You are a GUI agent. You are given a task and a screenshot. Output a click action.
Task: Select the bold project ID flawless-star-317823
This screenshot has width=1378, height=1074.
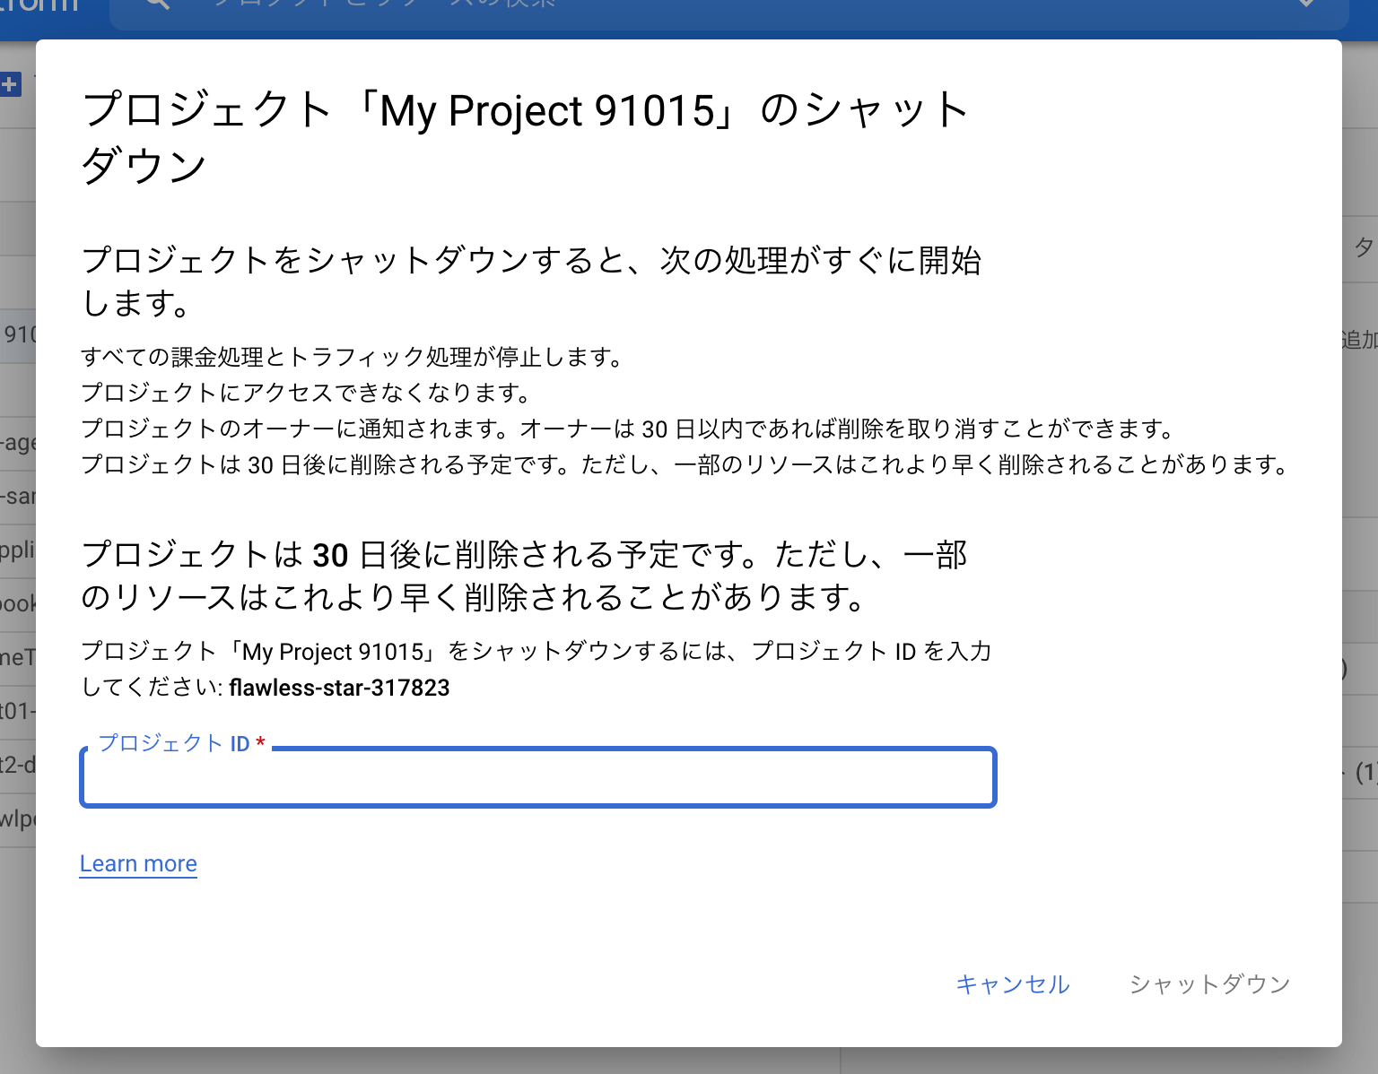tap(339, 689)
